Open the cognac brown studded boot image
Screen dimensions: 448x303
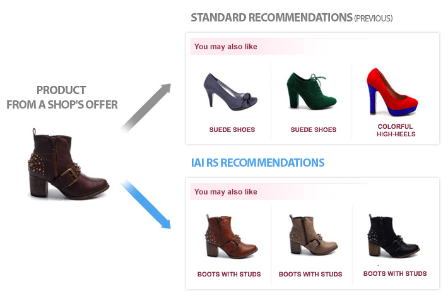231,236
